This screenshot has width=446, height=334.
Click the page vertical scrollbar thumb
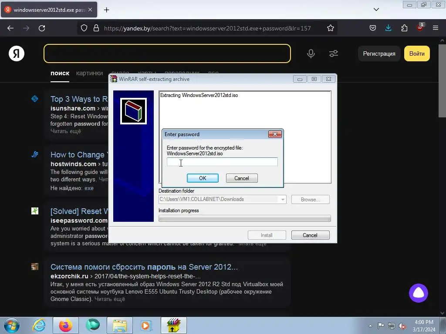[442, 80]
